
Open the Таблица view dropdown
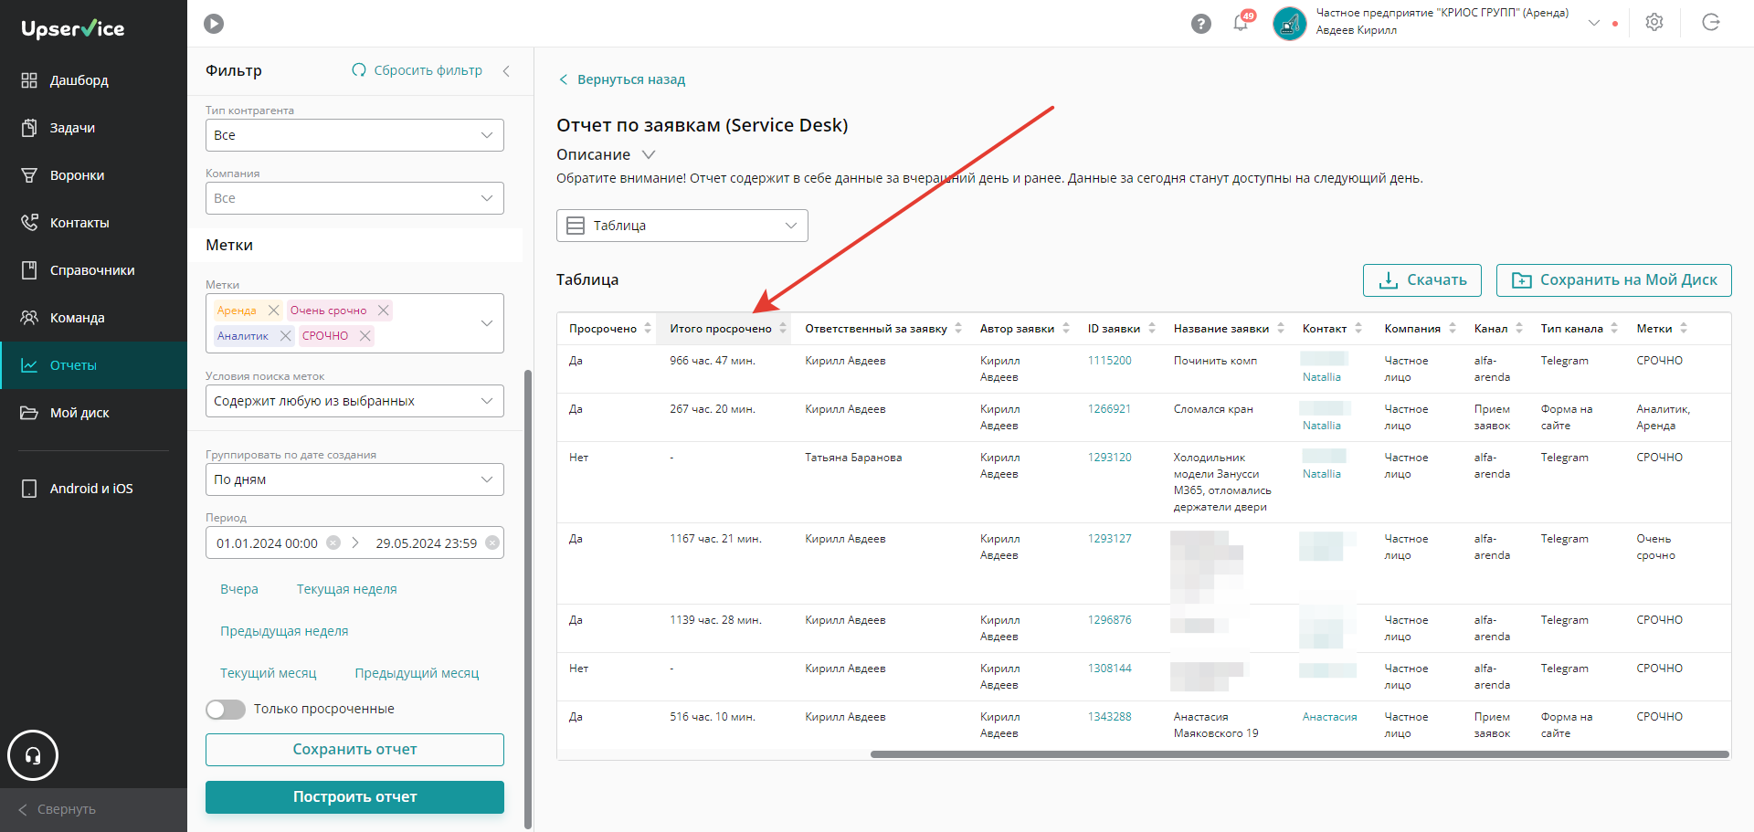[x=682, y=226]
